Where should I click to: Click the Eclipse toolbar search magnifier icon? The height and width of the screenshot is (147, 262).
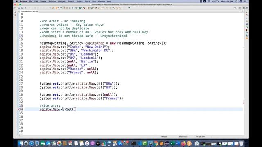(235, 8)
